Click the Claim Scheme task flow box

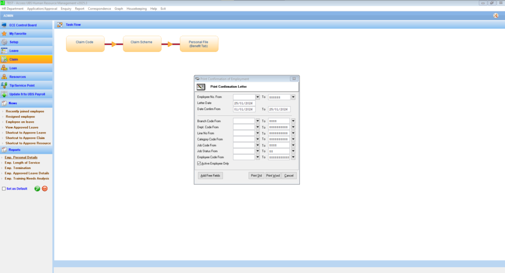pos(142,44)
